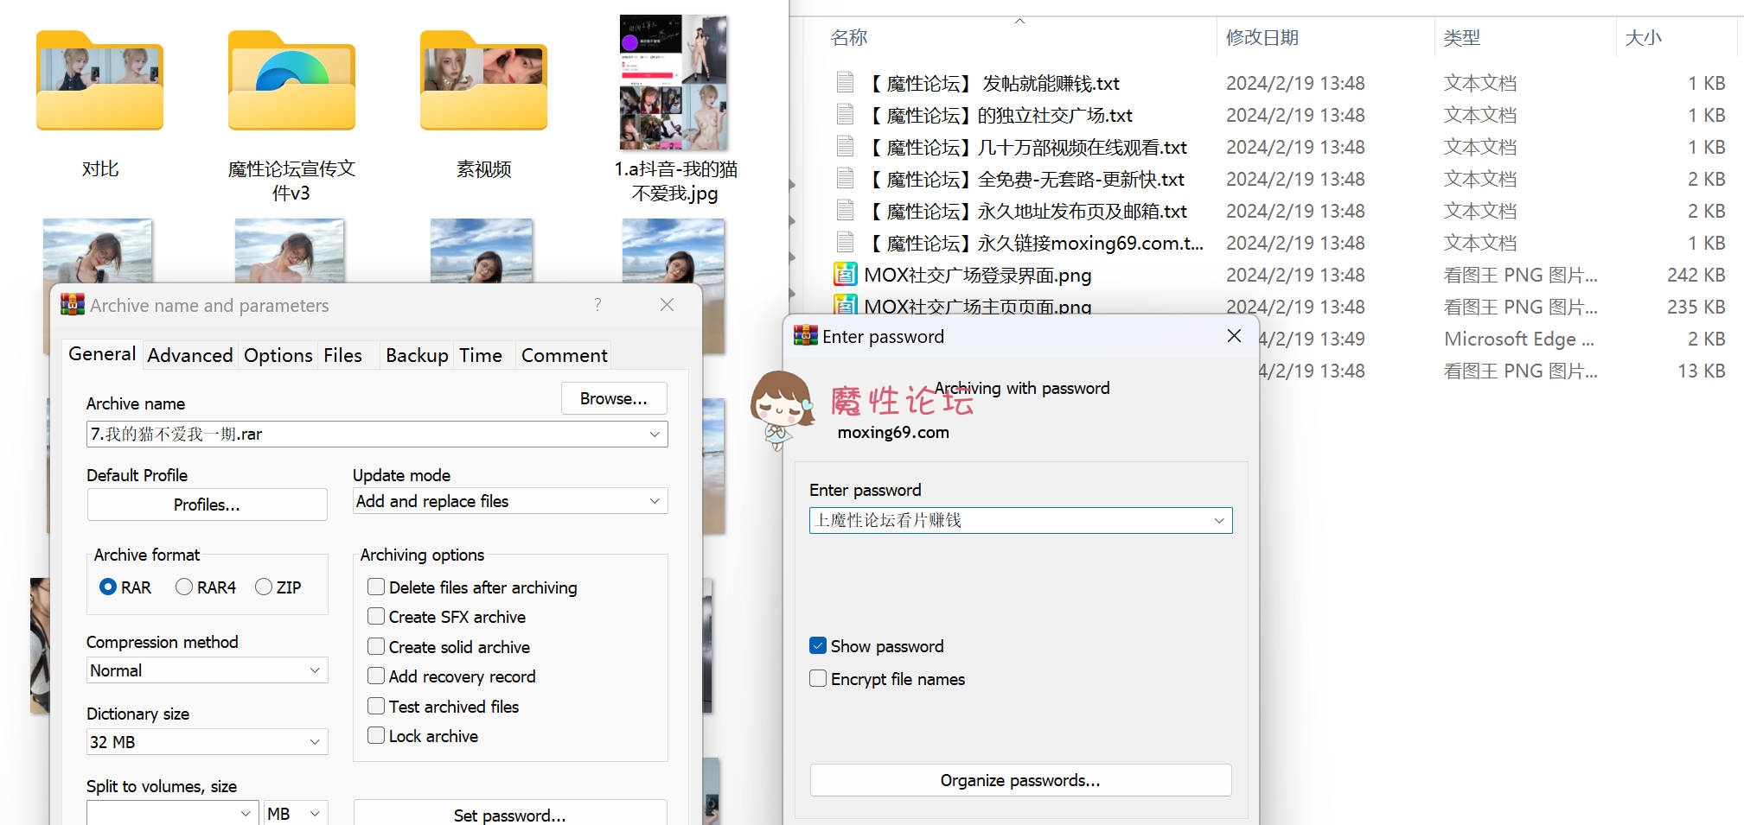Image resolution: width=1744 pixels, height=825 pixels.
Task: Close the Enter password dialog
Action: click(1234, 336)
